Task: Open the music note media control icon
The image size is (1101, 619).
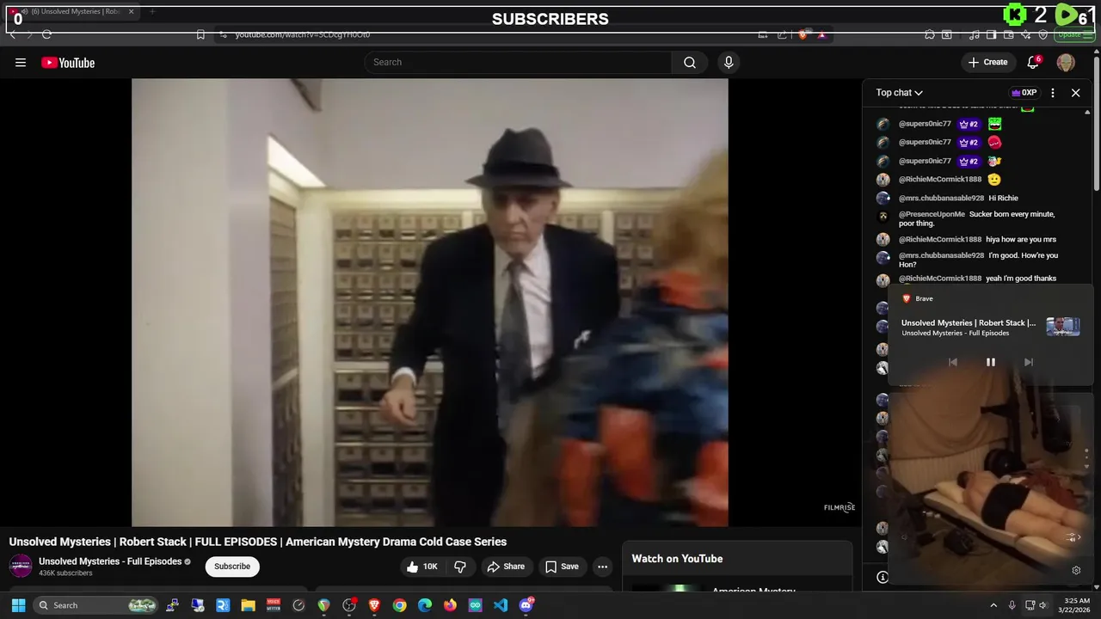Action: click(x=975, y=34)
